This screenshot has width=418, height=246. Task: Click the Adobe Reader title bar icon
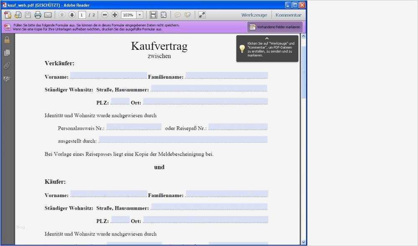4,5
